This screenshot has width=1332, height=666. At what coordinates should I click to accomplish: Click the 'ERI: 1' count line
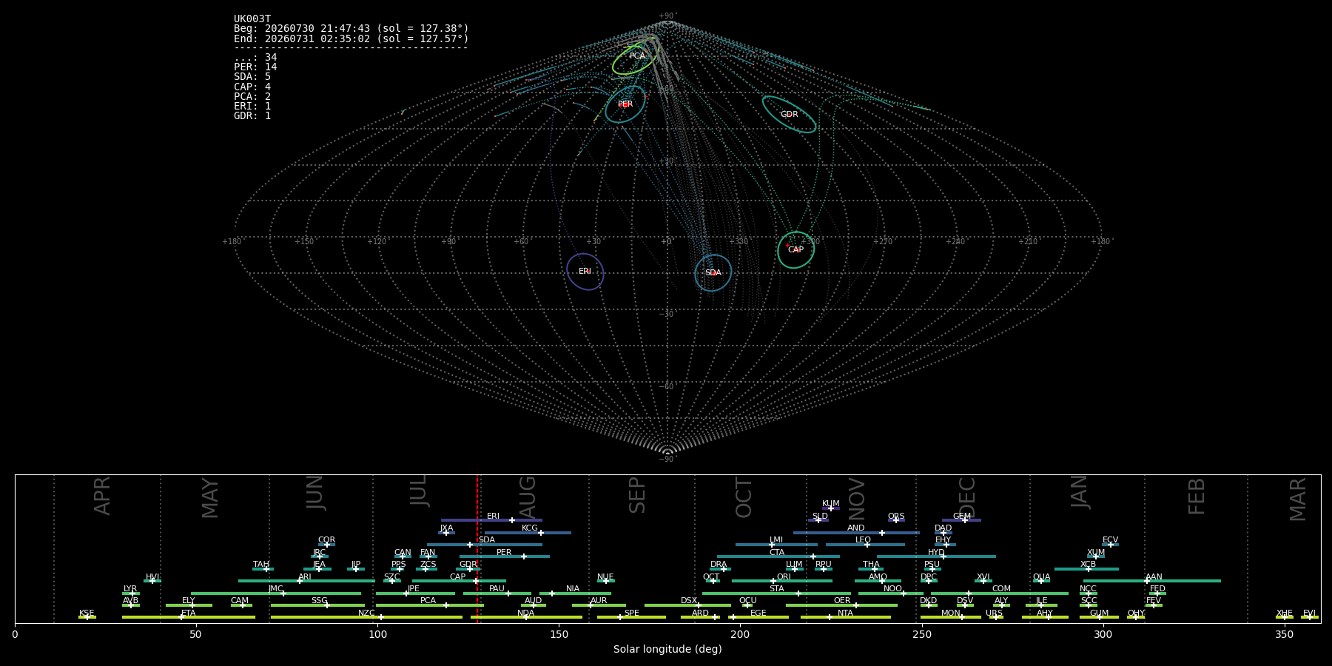coord(252,107)
